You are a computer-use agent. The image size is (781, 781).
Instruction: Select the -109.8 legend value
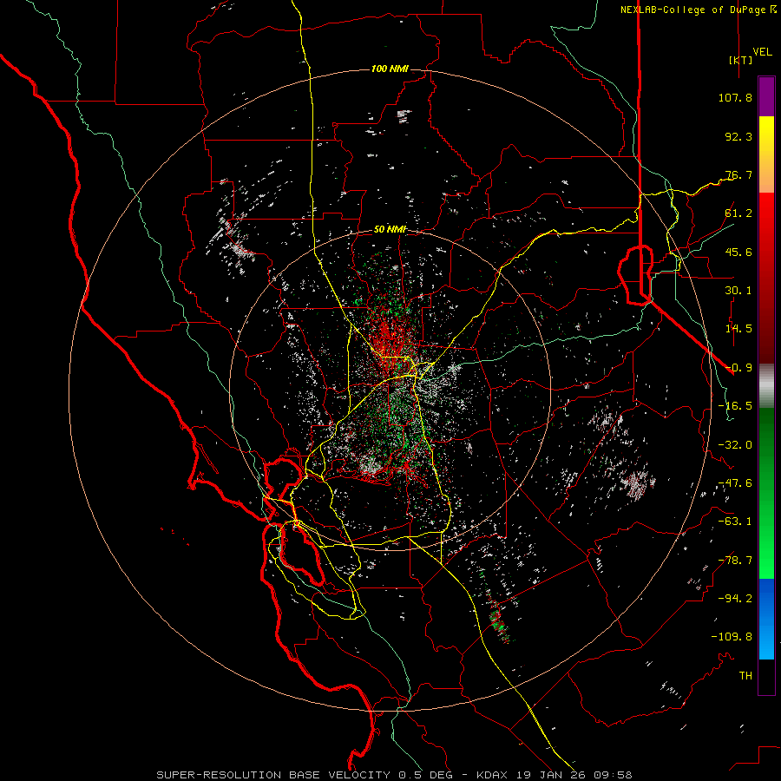click(732, 637)
